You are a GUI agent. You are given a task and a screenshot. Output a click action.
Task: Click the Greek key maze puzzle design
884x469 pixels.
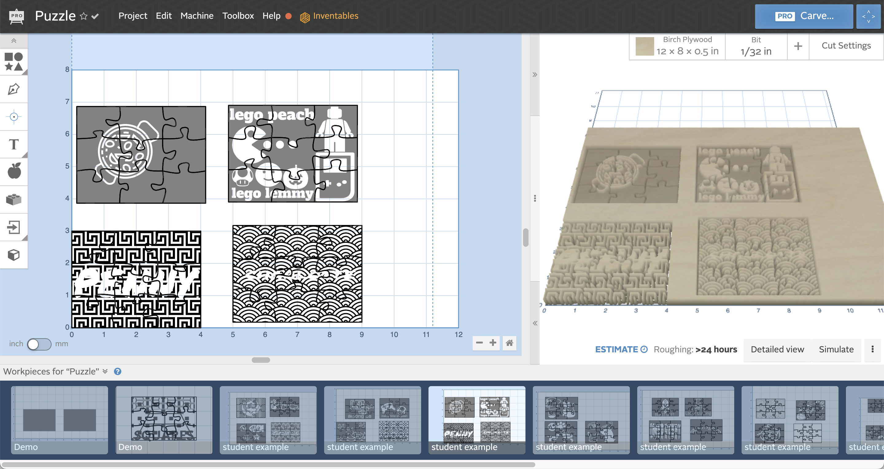point(136,279)
